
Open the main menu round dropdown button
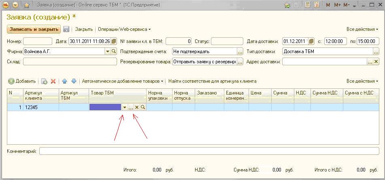(15, 5)
